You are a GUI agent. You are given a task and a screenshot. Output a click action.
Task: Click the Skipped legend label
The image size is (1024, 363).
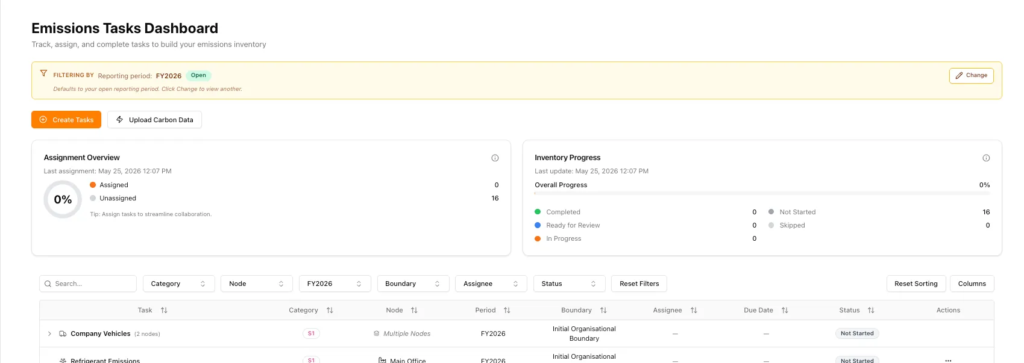coord(792,225)
